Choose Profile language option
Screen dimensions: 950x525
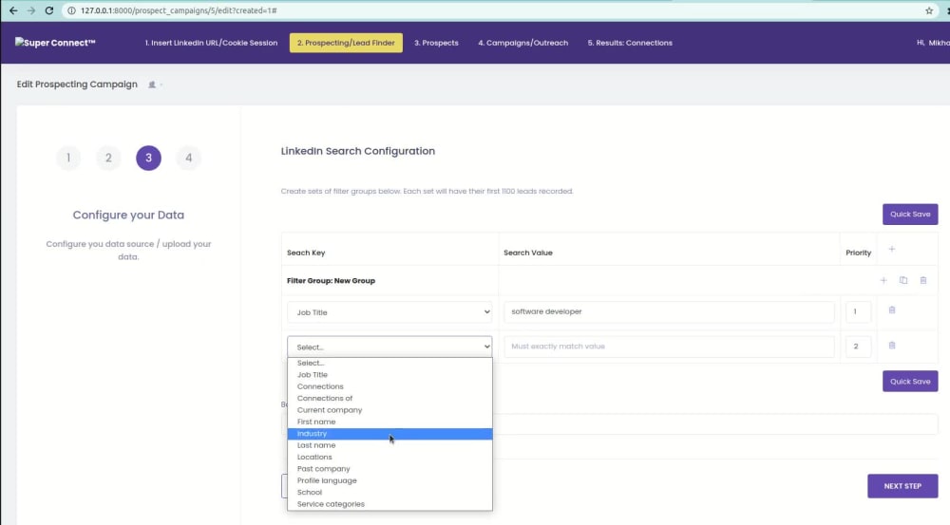pyautogui.click(x=389, y=480)
